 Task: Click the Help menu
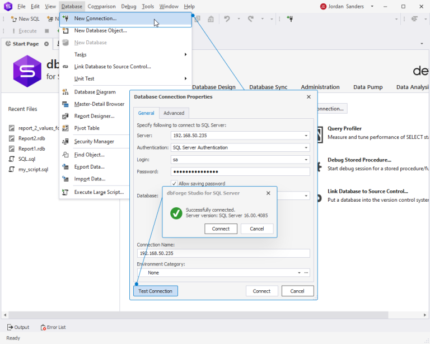pyautogui.click(x=189, y=6)
